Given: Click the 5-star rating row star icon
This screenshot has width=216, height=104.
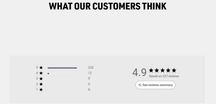Looking at the screenshot, I should pyautogui.click(x=41, y=68).
